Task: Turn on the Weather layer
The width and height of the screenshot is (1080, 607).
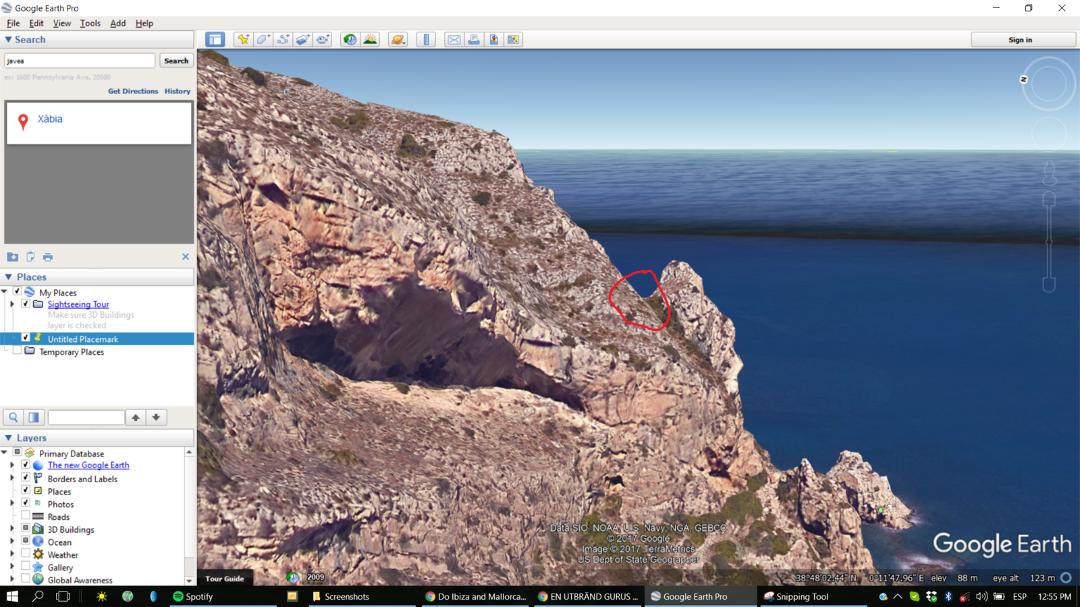Action: coord(26,554)
